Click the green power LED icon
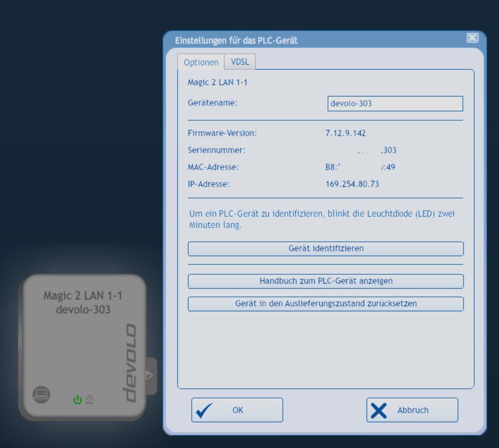Screen dimensions: 499x448 point(78,399)
